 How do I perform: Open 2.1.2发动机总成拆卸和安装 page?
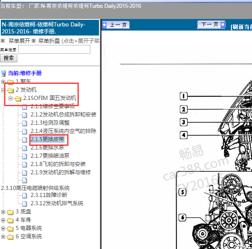[x=64, y=114]
